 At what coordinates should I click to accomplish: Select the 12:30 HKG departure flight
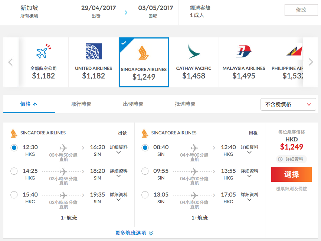coord(14,148)
